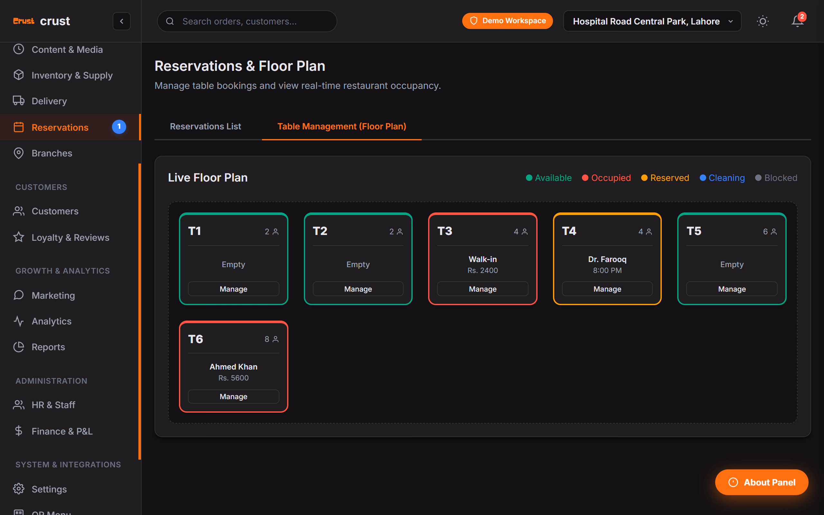Manage table T2

tap(358, 289)
